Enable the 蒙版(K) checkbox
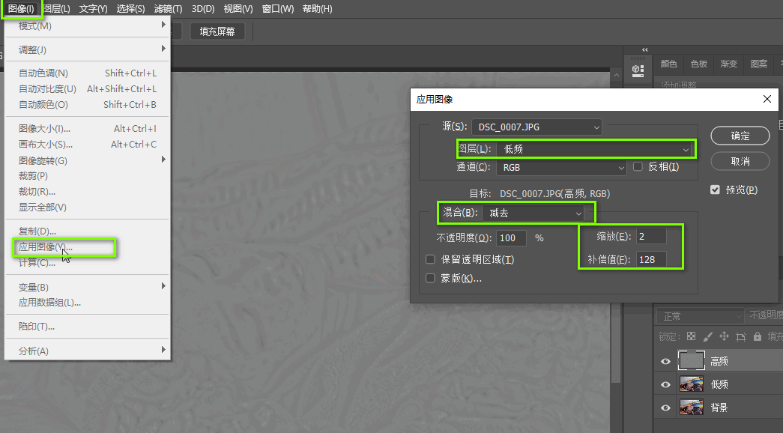The width and height of the screenshot is (783, 433). [430, 278]
